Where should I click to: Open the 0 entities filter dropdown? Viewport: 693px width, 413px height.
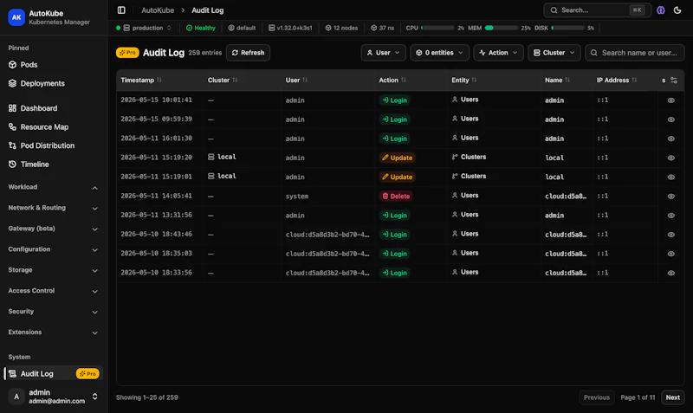(439, 53)
